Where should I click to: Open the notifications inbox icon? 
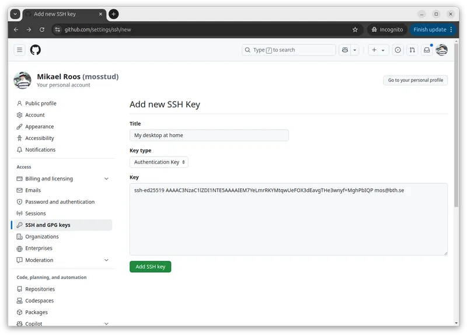(x=427, y=50)
